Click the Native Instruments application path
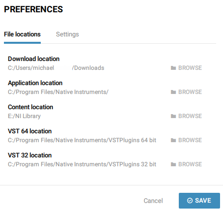Viewport: 223px width, 212px height. click(58, 92)
